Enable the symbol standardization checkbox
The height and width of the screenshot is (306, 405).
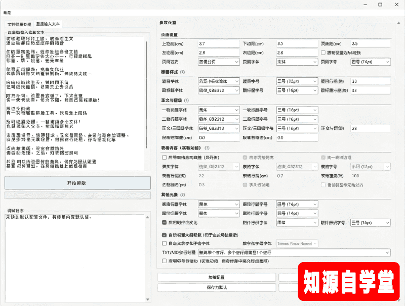pyautogui.click(x=164, y=261)
